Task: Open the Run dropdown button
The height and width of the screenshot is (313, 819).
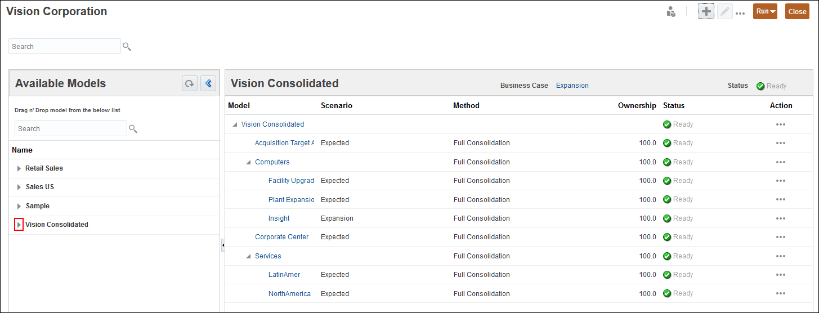Action: pyautogui.click(x=765, y=12)
